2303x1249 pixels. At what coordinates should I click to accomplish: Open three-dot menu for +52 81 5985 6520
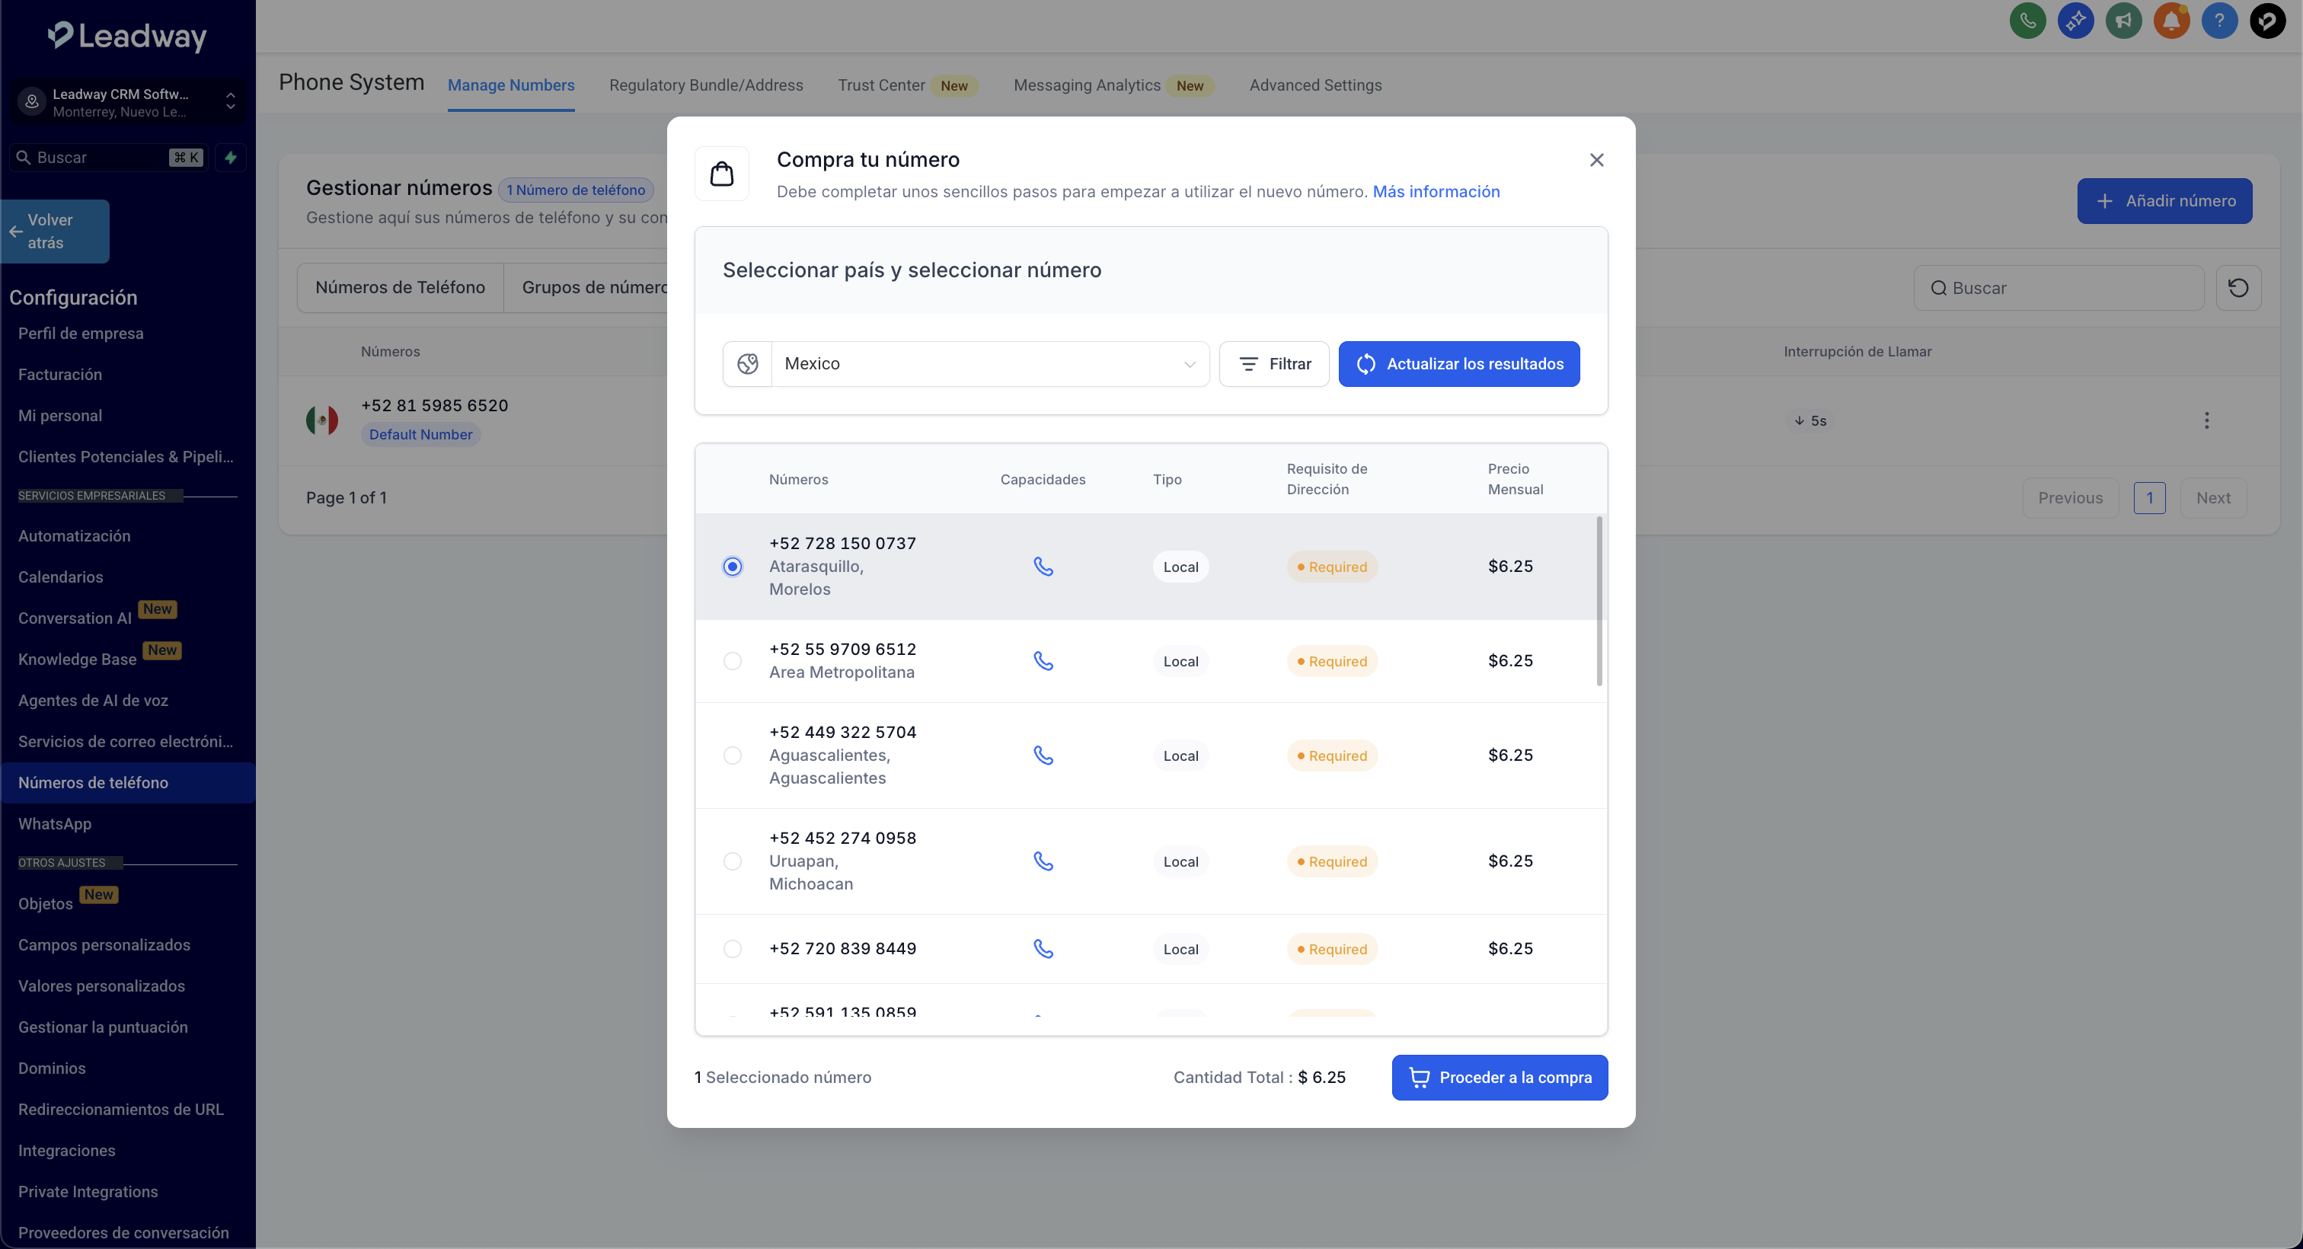click(x=2206, y=420)
